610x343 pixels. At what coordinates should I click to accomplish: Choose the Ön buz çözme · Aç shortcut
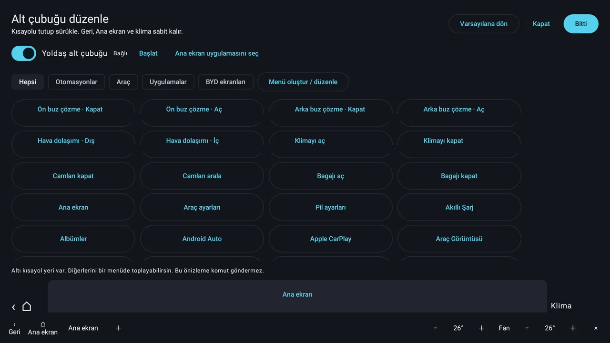coord(202,113)
